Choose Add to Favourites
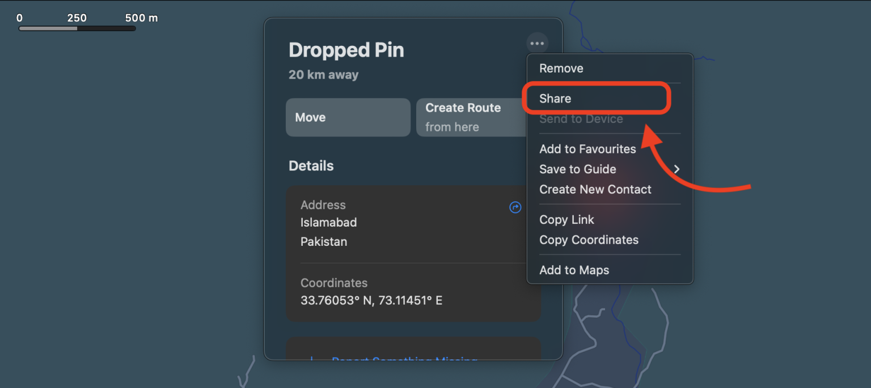The image size is (871, 388). pyautogui.click(x=587, y=149)
